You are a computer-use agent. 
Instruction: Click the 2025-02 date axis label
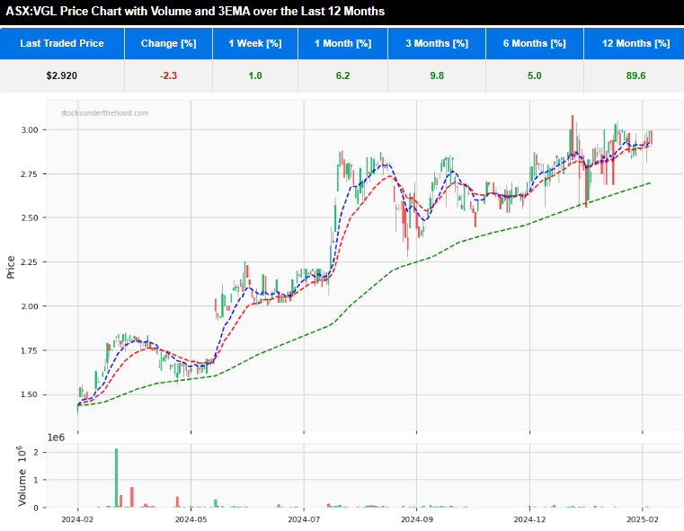642,519
